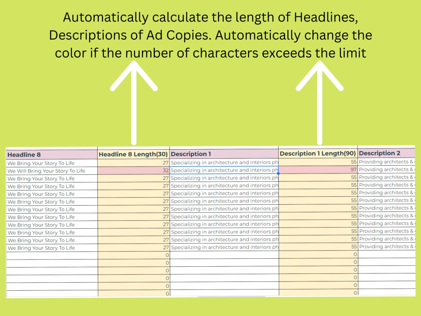Select the Headline 8 Length(30) header cell
This screenshot has width=421, height=316.
coord(133,154)
